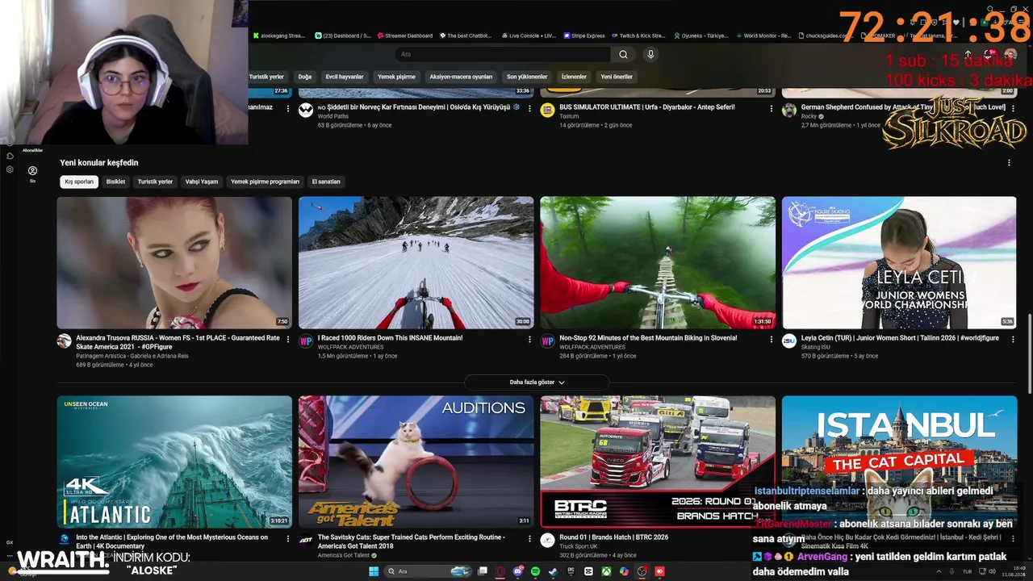
Task: Open options menu for Non-Stop 92 Minutes biking video
Action: (772, 340)
